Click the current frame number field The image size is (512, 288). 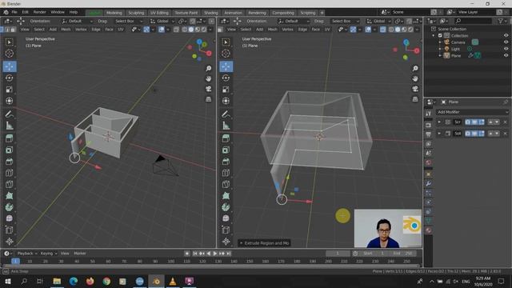point(338,254)
